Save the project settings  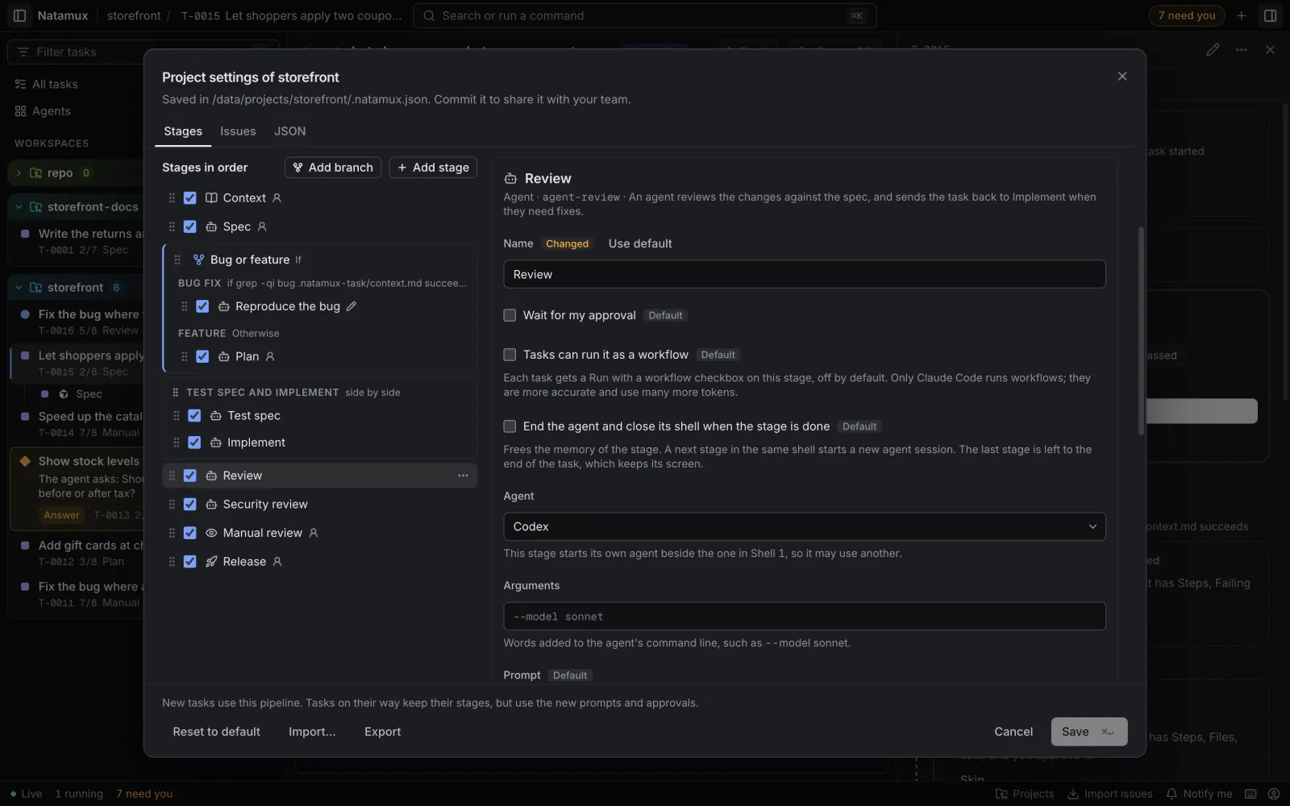tap(1089, 732)
